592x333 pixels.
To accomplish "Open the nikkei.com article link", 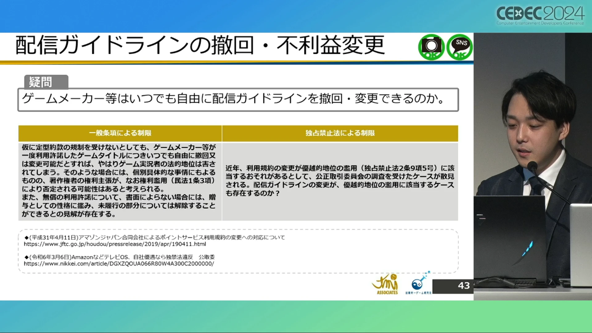I will click(x=119, y=264).
